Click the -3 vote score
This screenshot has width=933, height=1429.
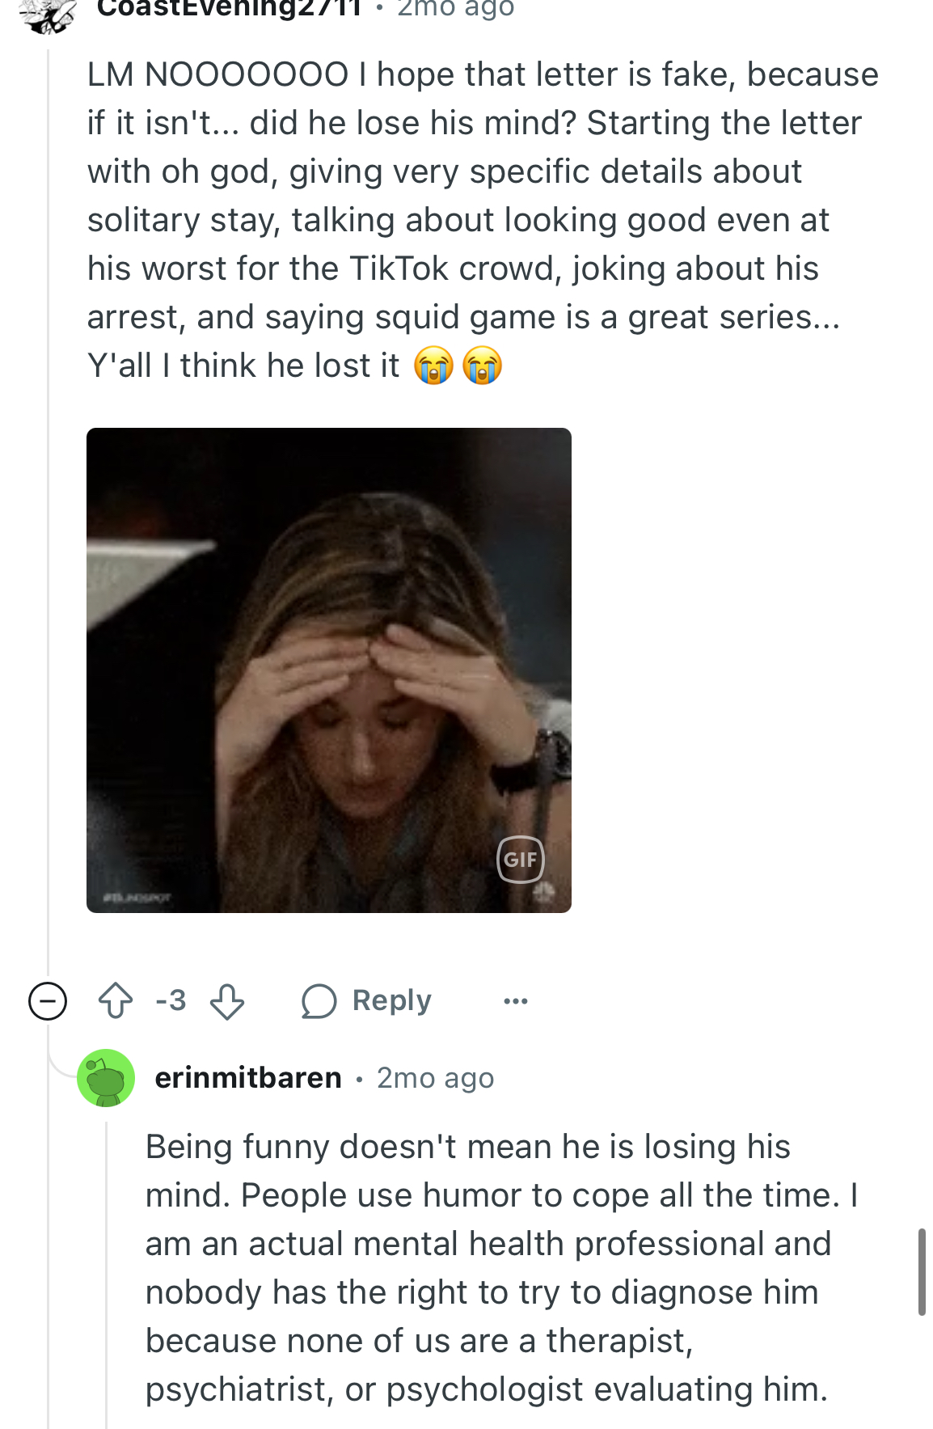171,1001
